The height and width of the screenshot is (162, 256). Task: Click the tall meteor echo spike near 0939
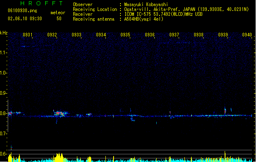click(x=225, y=111)
